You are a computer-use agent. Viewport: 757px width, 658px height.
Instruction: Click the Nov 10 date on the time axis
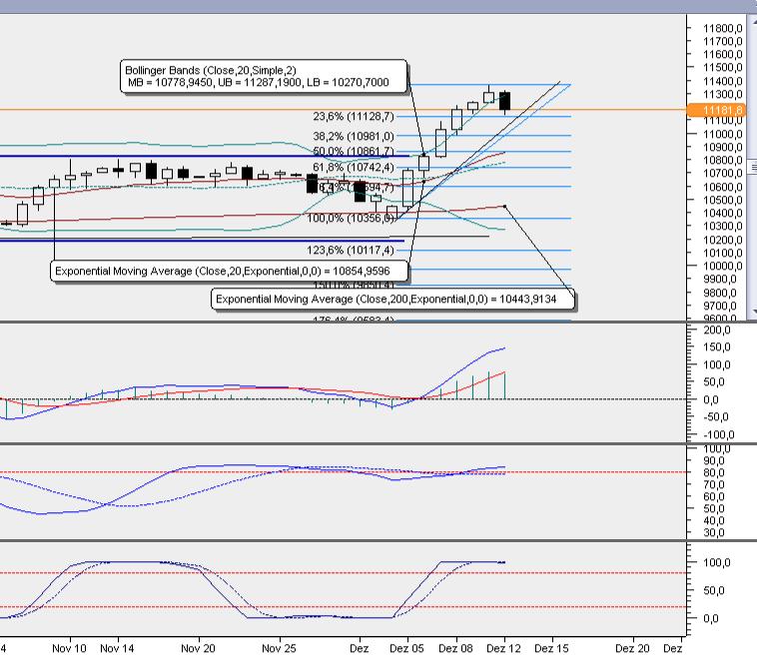click(71, 647)
